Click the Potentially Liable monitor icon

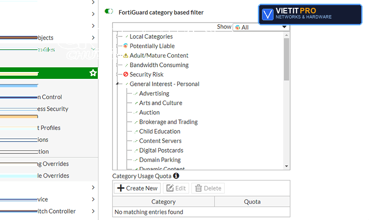(x=125, y=46)
